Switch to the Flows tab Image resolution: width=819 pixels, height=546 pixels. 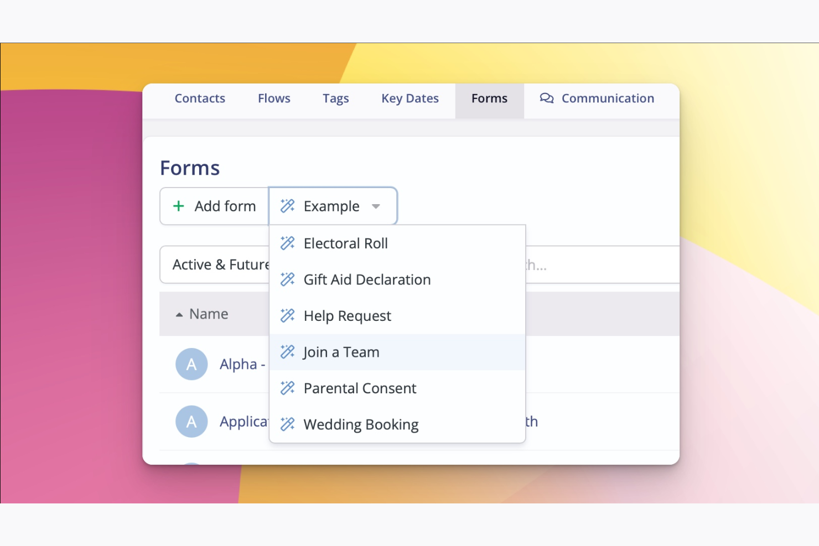click(x=274, y=98)
